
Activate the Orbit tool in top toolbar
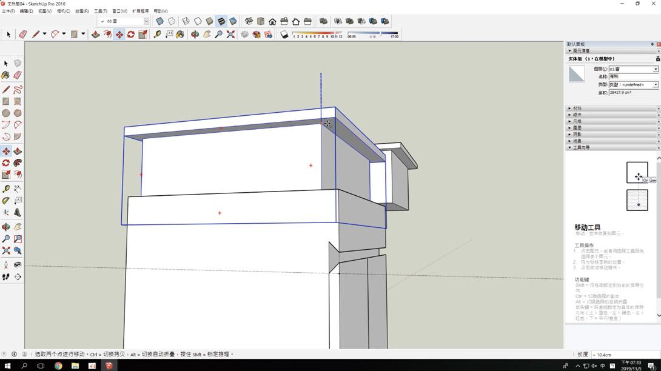[195, 35]
